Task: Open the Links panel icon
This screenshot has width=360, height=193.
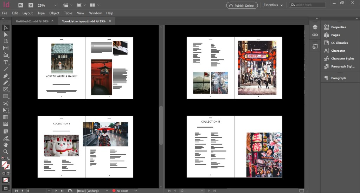Action: coord(315,35)
